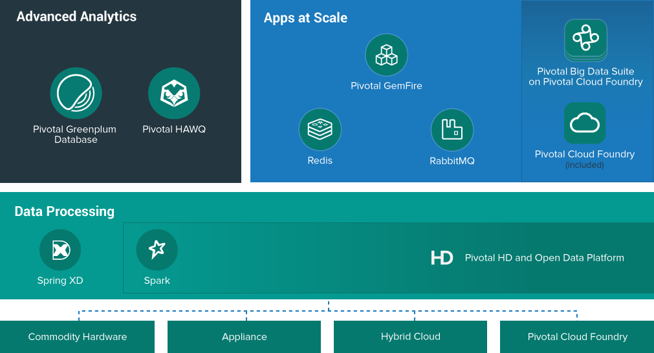Click the Pivotal HAWQ owl icon
Image resolution: width=654 pixels, height=353 pixels.
coord(174,93)
